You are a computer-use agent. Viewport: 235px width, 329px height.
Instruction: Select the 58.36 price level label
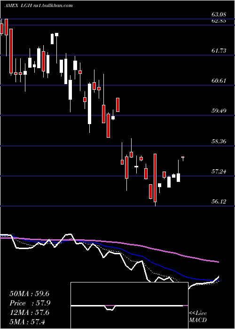219,141
